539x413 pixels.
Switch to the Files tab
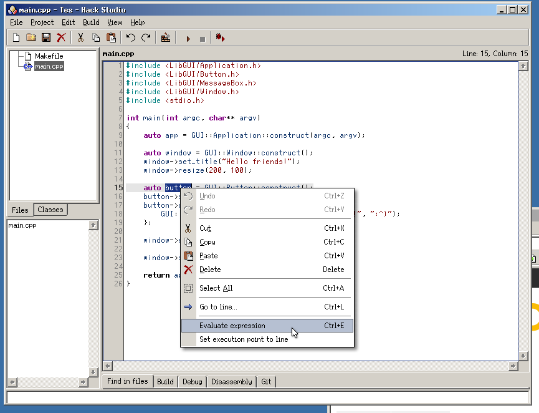20,210
